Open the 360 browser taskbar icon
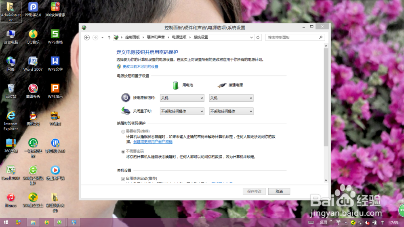The image size is (404, 227). [x=59, y=222]
